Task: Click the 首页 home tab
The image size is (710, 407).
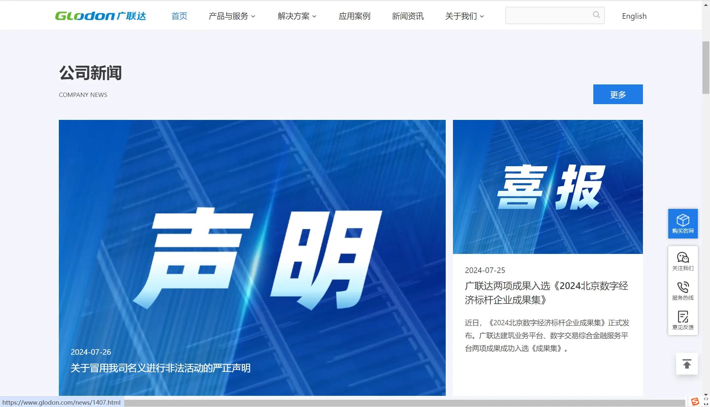Action: coord(178,15)
